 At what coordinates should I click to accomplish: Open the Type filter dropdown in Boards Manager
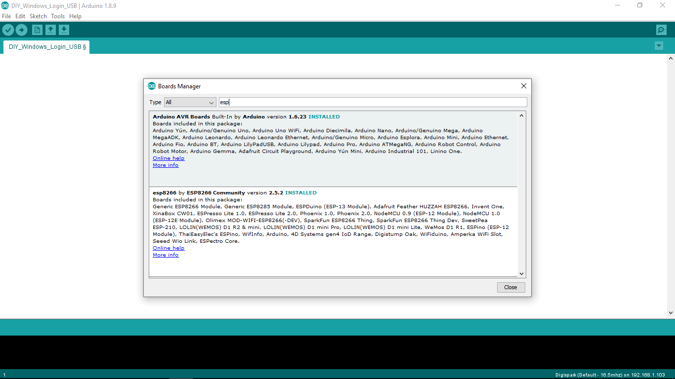[x=190, y=102]
